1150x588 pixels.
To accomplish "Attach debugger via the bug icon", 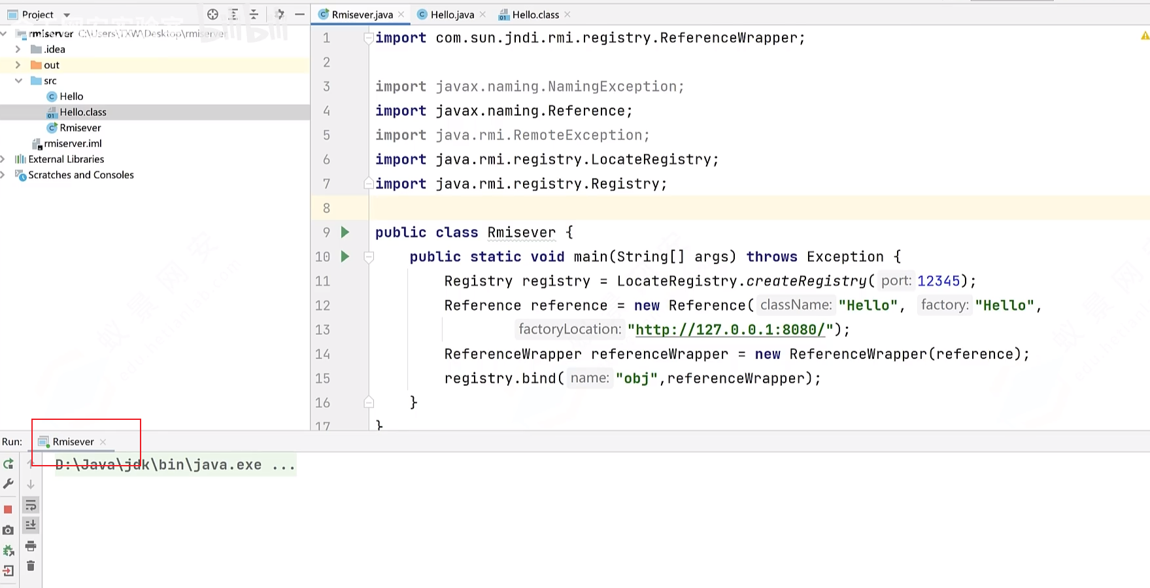I will click(8, 551).
